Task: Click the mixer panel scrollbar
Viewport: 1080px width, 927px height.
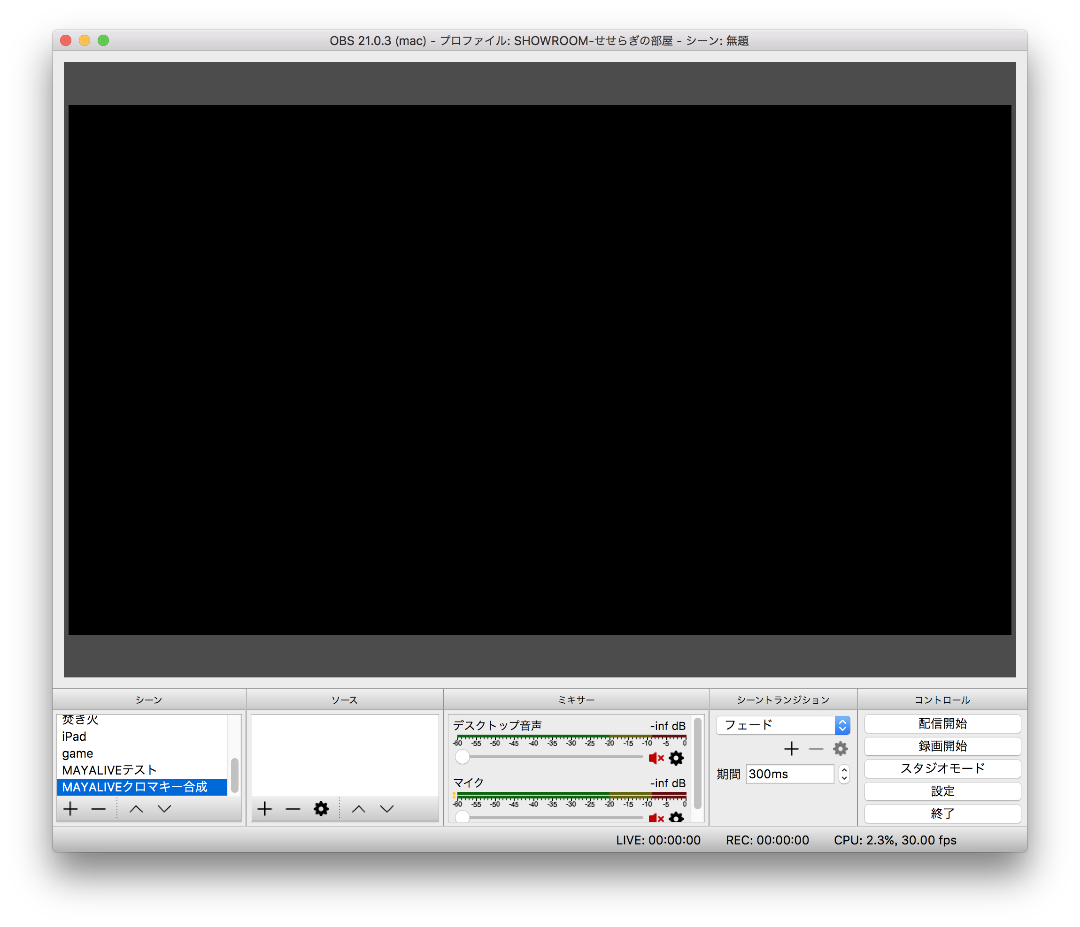Action: click(x=697, y=763)
